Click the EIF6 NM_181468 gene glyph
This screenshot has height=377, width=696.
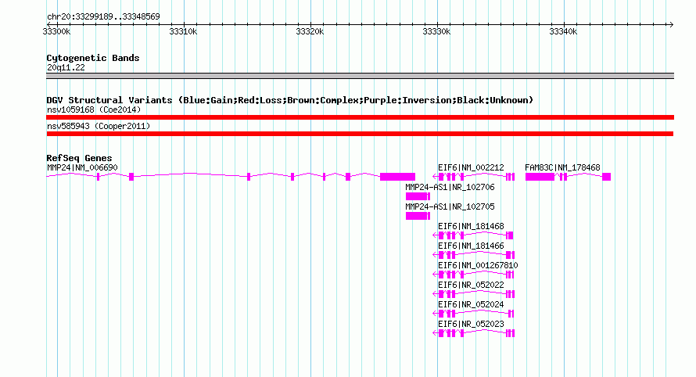click(473, 235)
